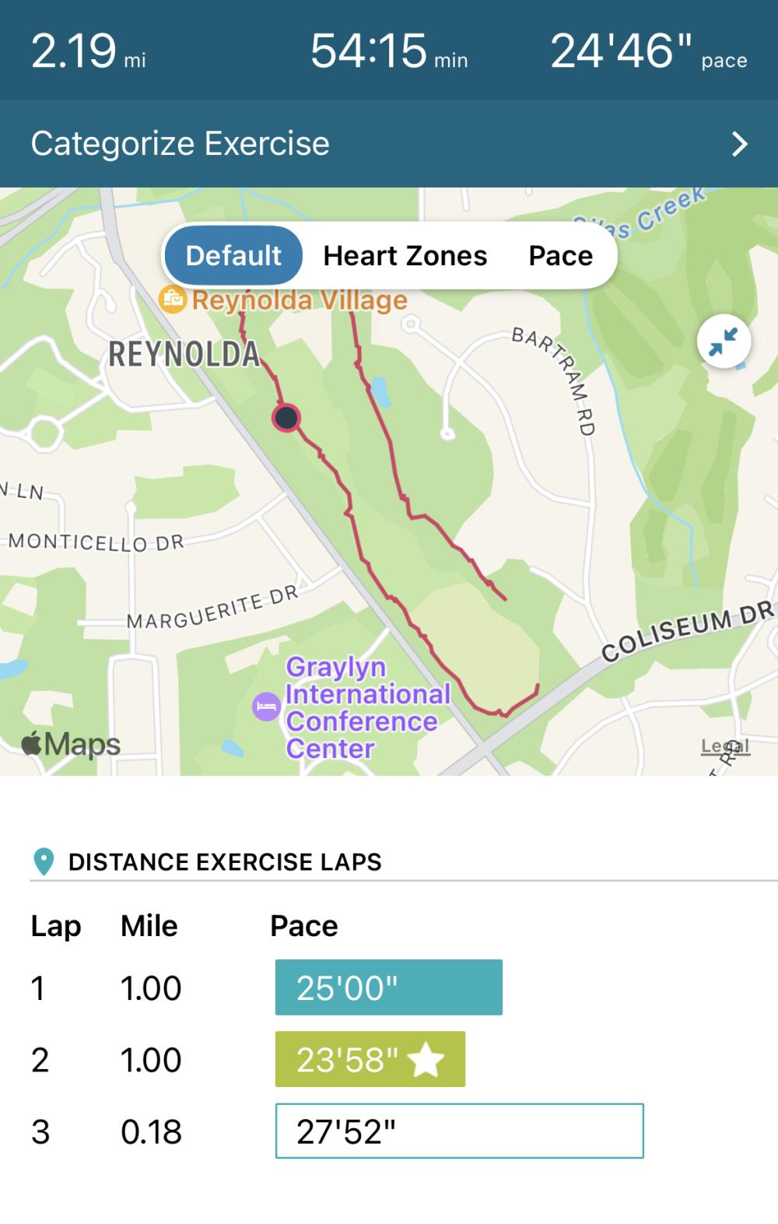The height and width of the screenshot is (1224, 778).
Task: Tap the Reynolda Village shopping bag icon
Action: (173, 299)
